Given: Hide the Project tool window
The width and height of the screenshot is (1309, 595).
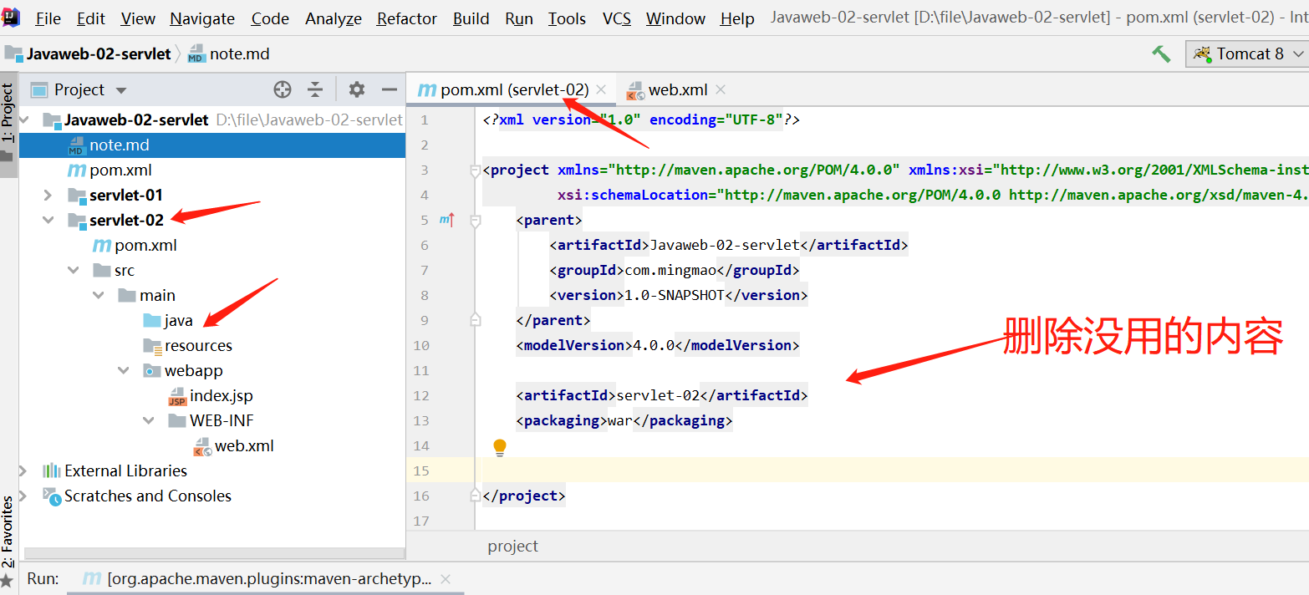Looking at the screenshot, I should click(x=390, y=89).
